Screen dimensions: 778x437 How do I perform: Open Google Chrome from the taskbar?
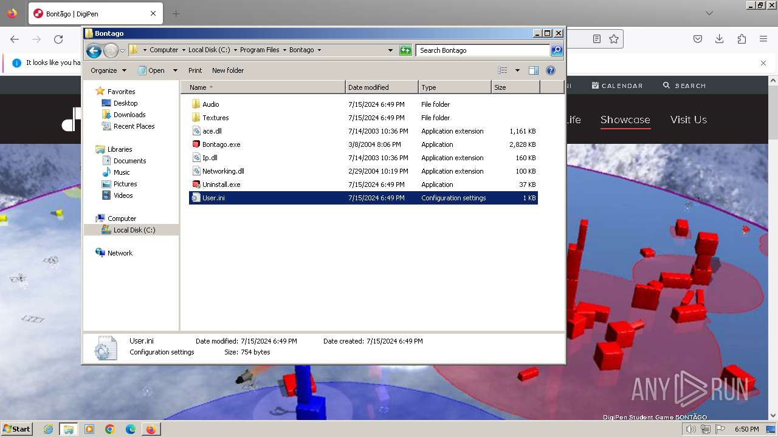(x=110, y=429)
